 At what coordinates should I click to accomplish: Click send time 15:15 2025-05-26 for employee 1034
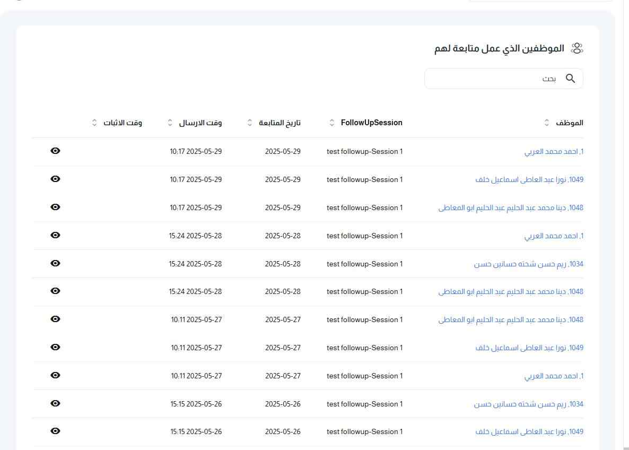[x=196, y=404]
